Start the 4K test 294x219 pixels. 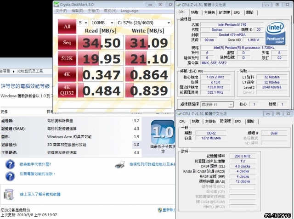pos(67,74)
